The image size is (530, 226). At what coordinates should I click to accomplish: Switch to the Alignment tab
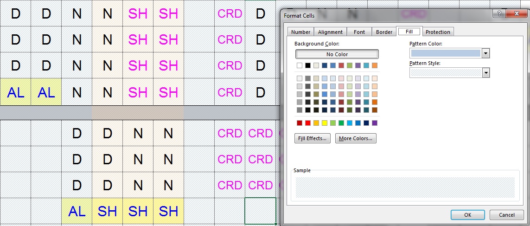click(330, 32)
